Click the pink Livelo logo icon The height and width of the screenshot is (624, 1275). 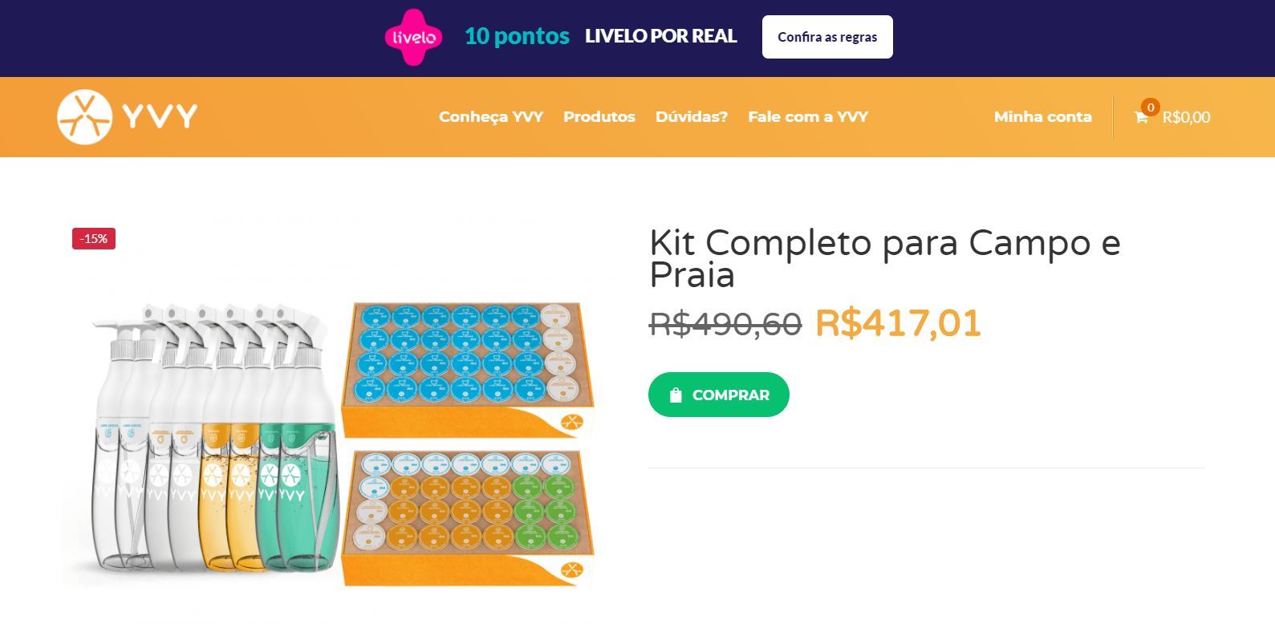click(413, 37)
